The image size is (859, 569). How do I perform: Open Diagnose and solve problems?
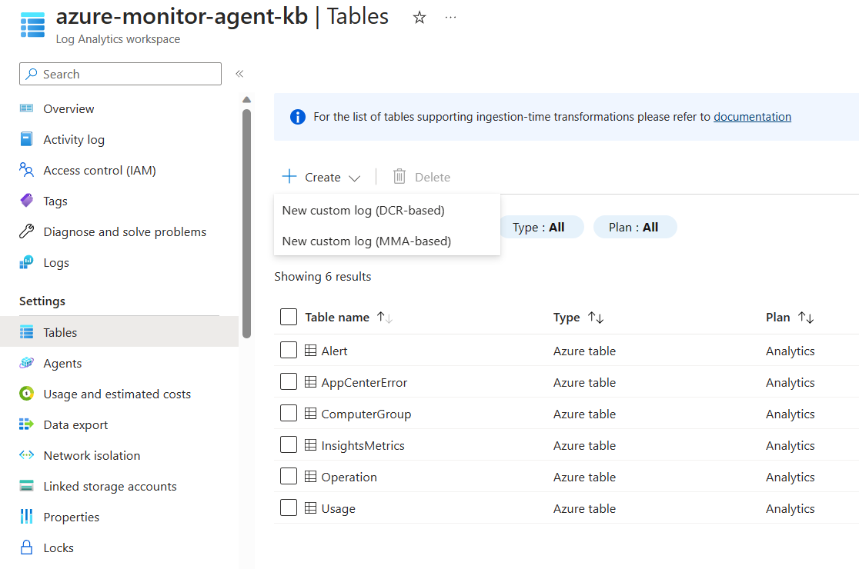tap(125, 232)
